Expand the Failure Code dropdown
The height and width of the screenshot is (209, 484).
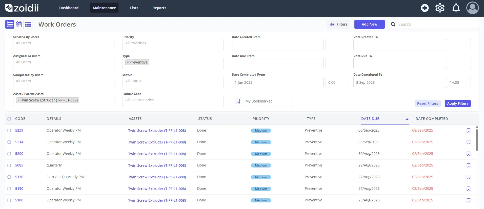(x=173, y=101)
